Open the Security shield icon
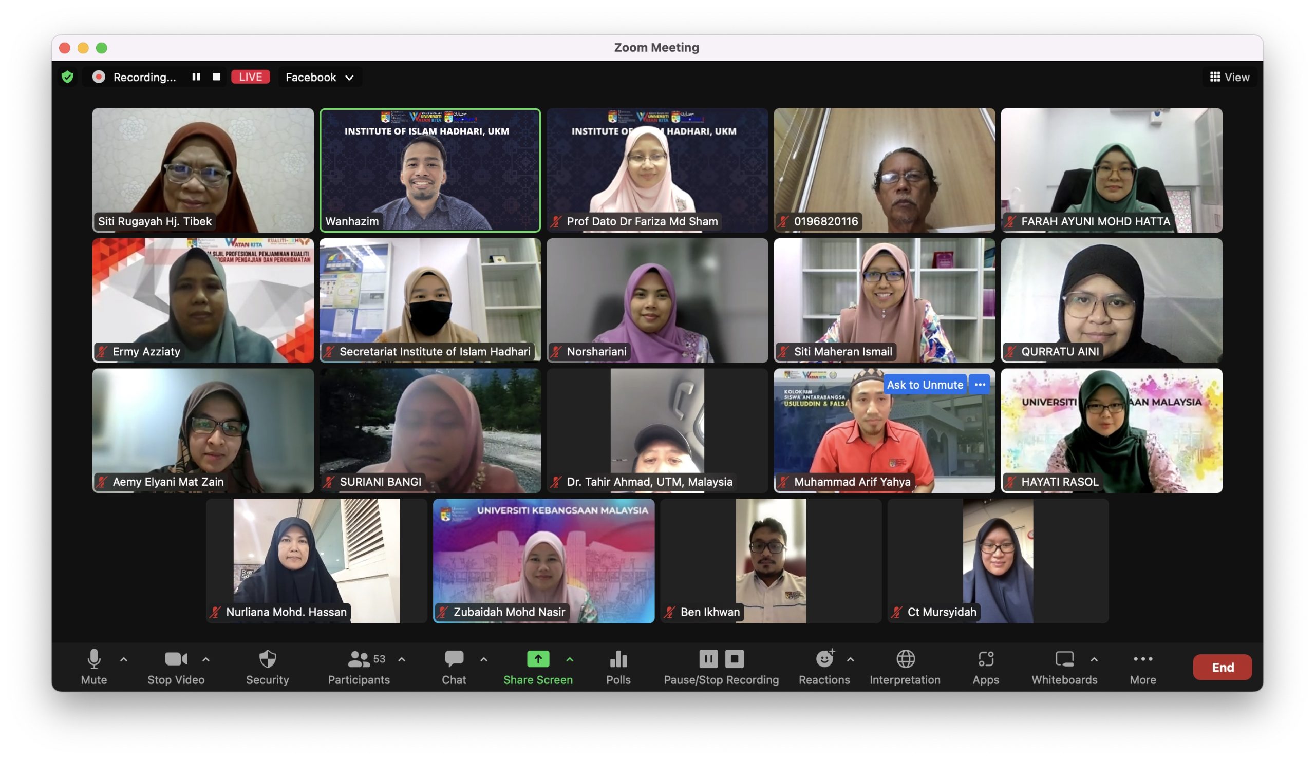This screenshot has width=1315, height=760. pyautogui.click(x=267, y=660)
